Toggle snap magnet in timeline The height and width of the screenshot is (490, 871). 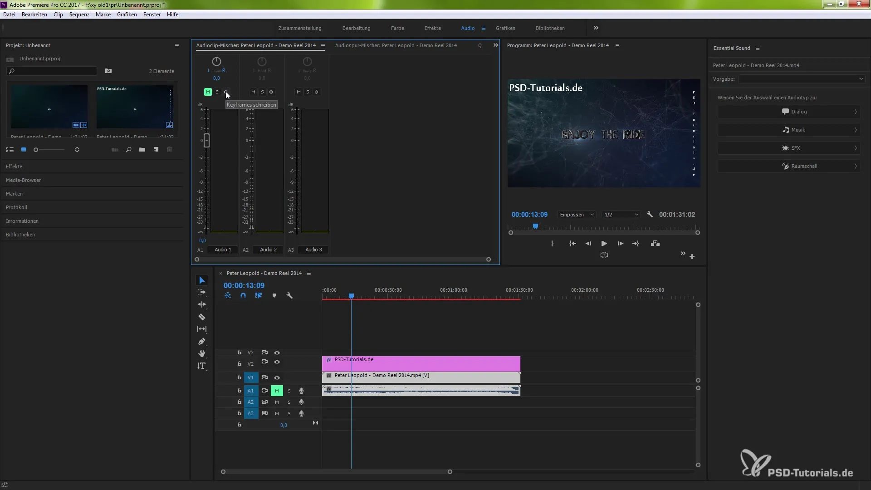(x=243, y=295)
